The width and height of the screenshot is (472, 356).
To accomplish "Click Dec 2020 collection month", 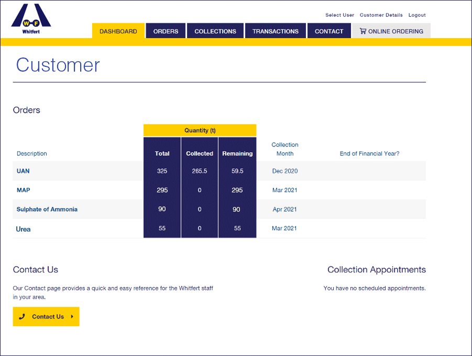I will click(285, 171).
